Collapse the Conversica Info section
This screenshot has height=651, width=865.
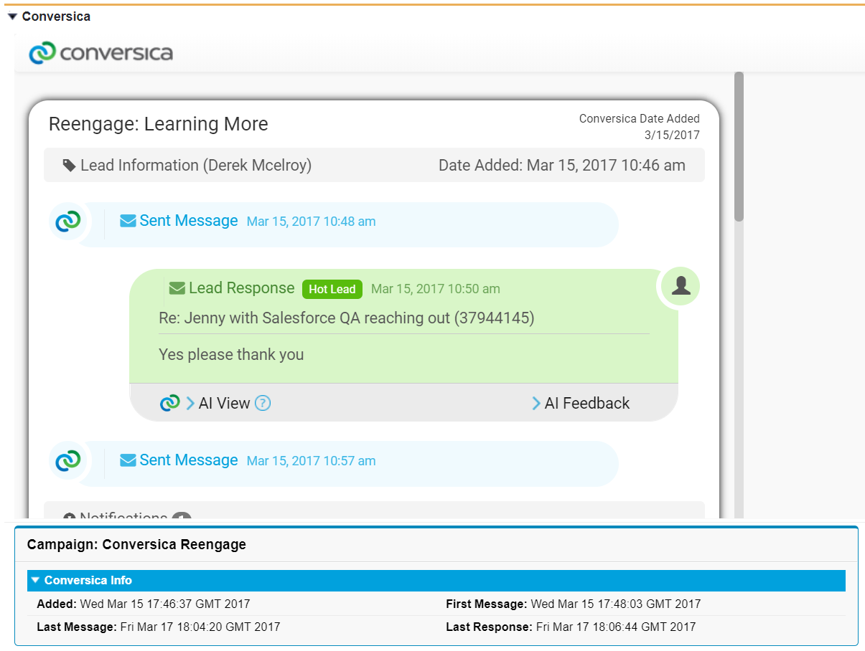pyautogui.click(x=34, y=580)
